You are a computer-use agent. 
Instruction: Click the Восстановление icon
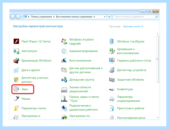coord(64,61)
